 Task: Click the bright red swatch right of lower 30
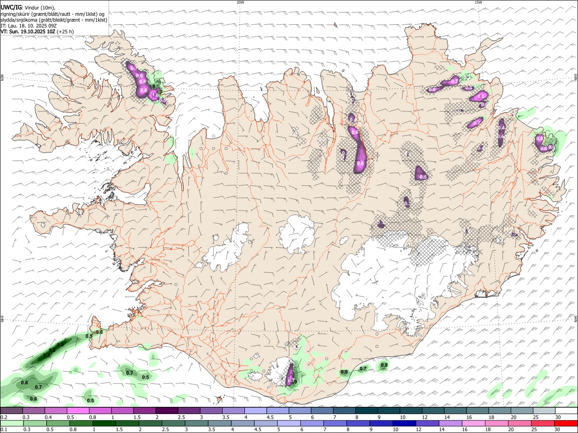[566, 423]
